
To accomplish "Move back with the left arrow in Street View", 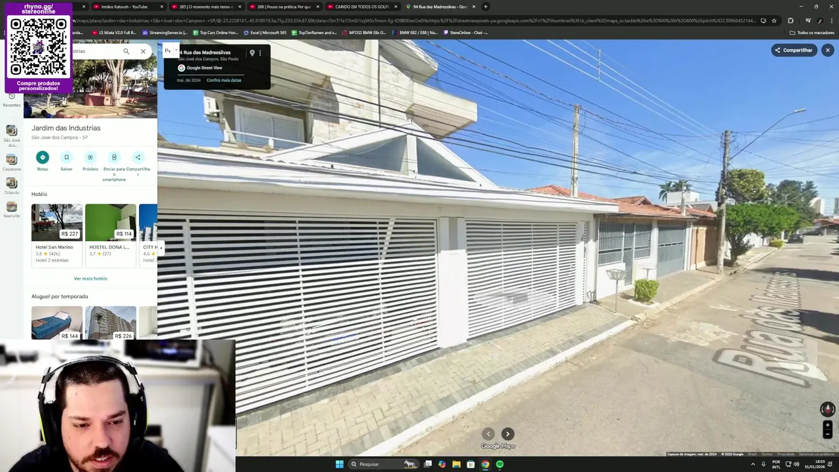I will pyautogui.click(x=488, y=434).
